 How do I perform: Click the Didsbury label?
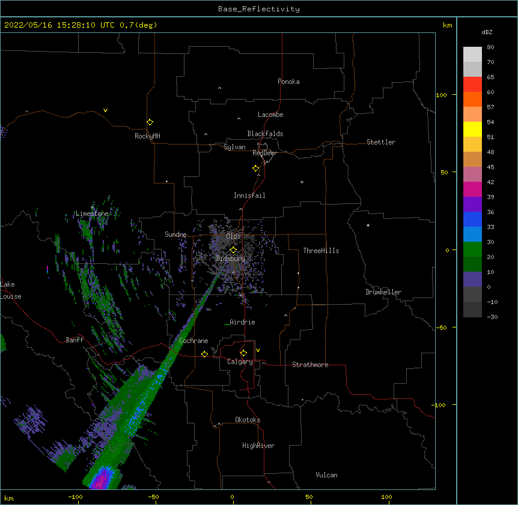(x=231, y=258)
